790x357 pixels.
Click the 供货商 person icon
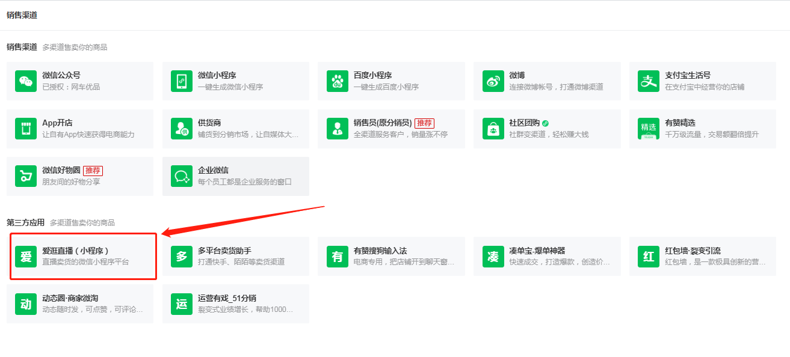click(182, 129)
